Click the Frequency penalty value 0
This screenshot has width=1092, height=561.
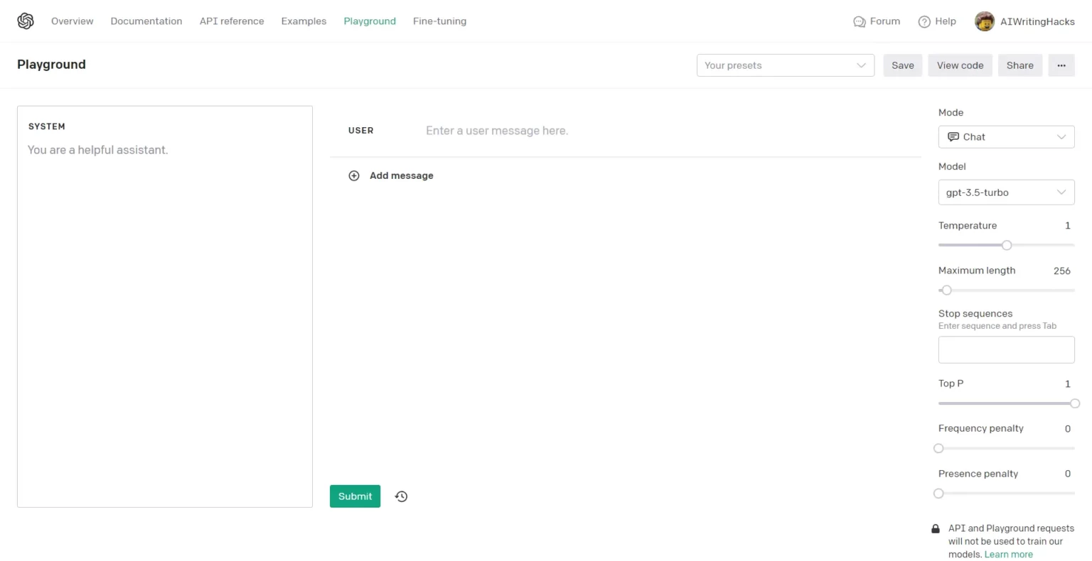click(x=1067, y=429)
